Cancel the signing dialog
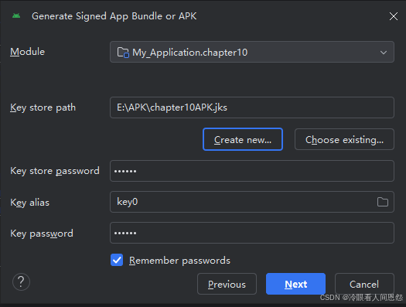 click(x=364, y=284)
